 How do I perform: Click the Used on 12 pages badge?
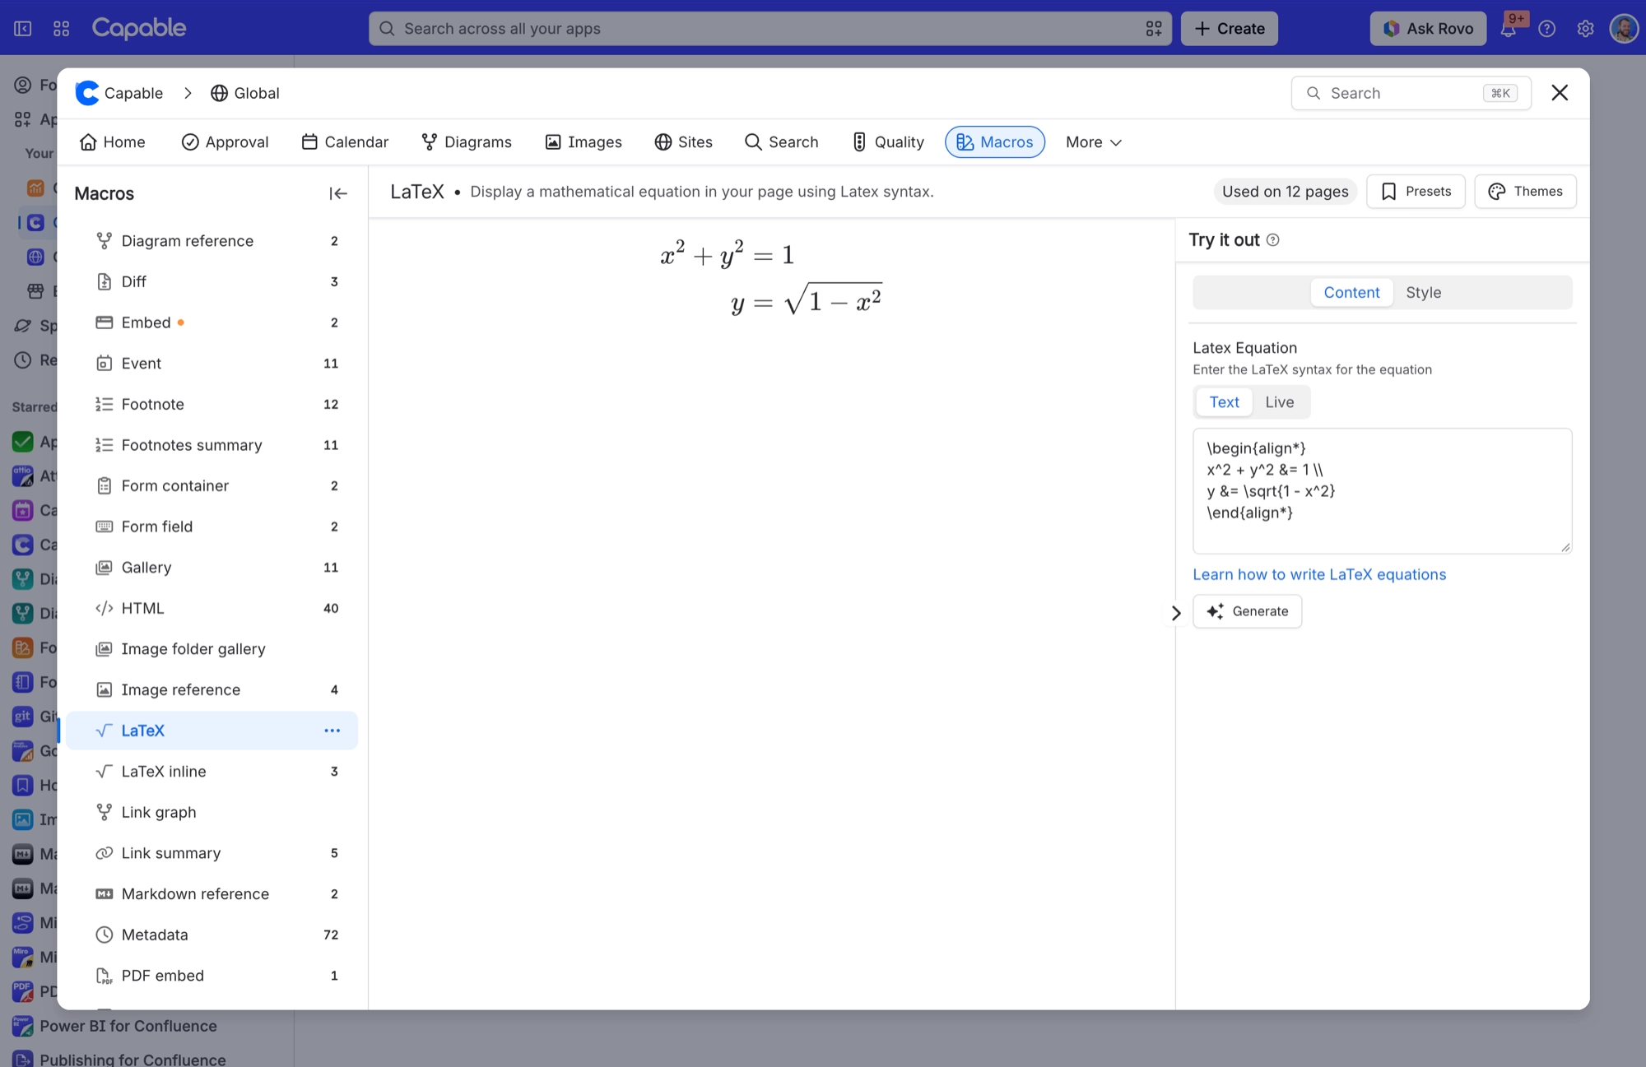tap(1285, 192)
